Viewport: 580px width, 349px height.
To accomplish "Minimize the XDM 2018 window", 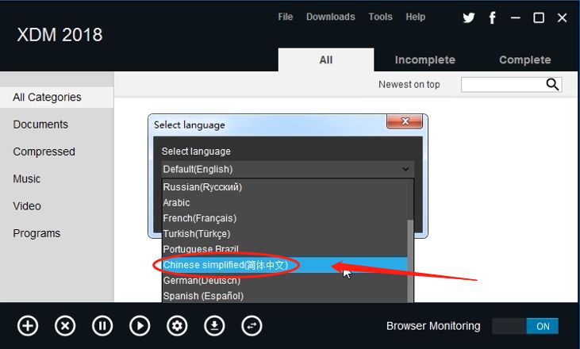I will [x=515, y=17].
